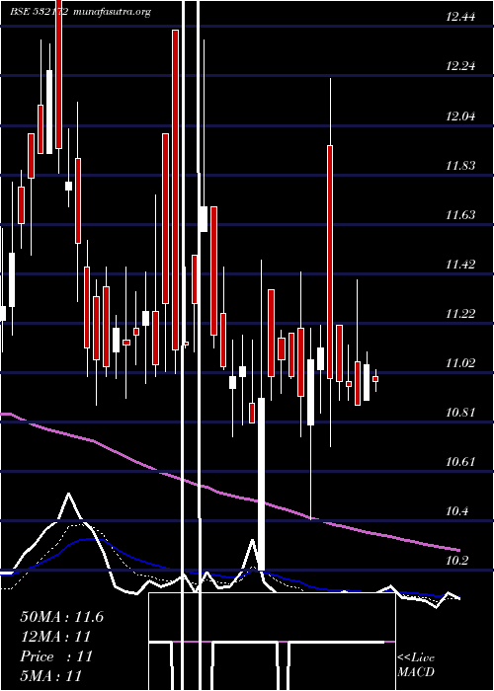
Task: Click the 11.42 price level label
Action: click(x=461, y=265)
